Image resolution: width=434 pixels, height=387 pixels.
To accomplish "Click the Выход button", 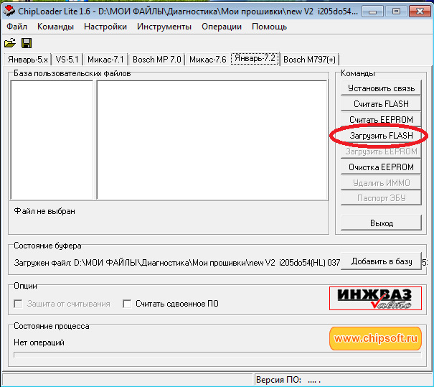I will coord(381,223).
